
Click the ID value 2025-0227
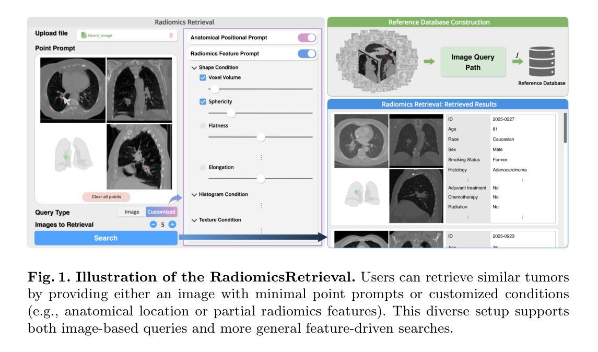pyautogui.click(x=503, y=119)
